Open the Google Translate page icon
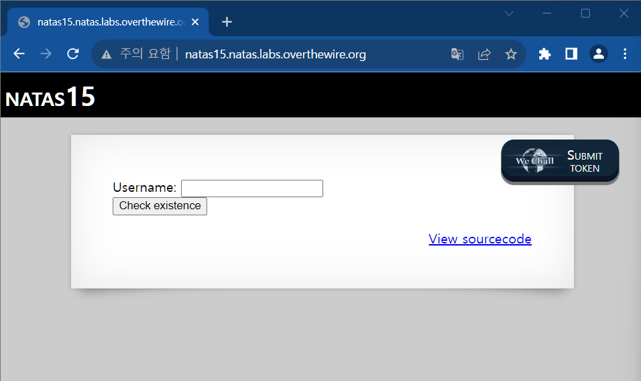Image resolution: width=641 pixels, height=381 pixels. tap(457, 54)
